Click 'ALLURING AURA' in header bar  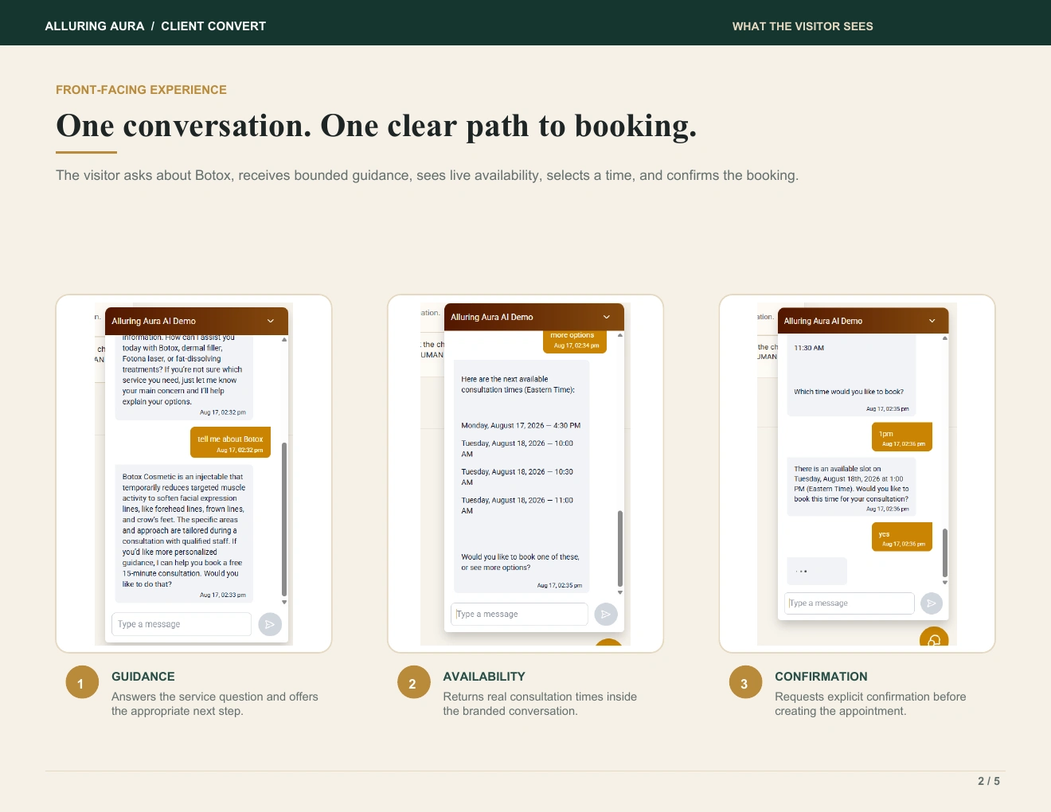coord(95,26)
